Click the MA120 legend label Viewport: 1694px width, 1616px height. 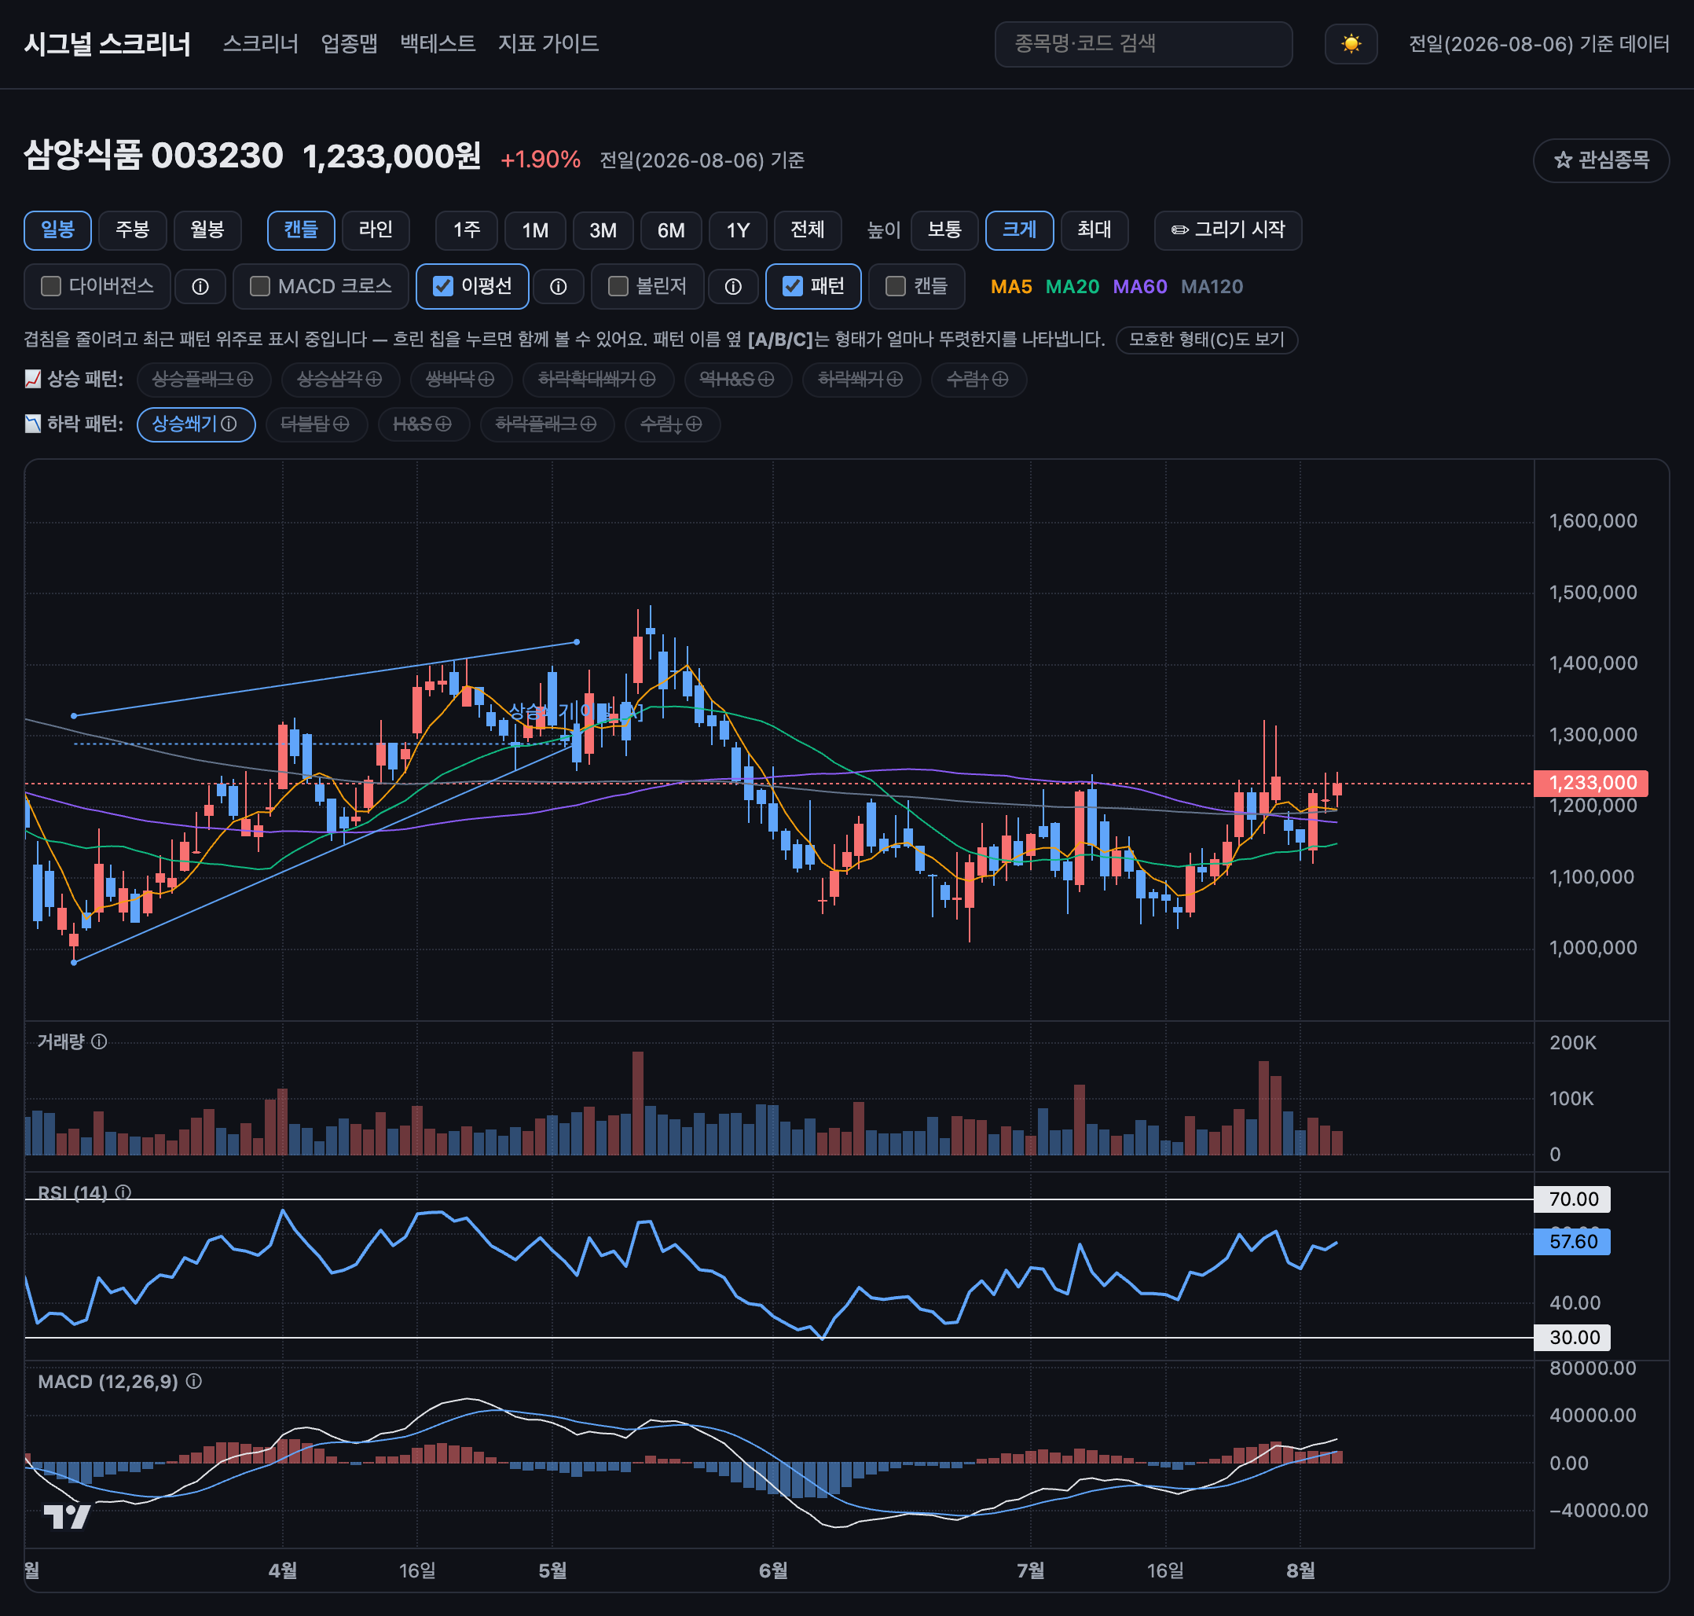coord(1212,287)
